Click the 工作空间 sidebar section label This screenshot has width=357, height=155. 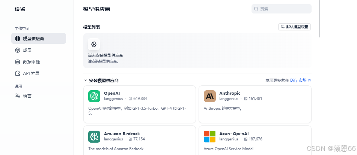point(22,28)
